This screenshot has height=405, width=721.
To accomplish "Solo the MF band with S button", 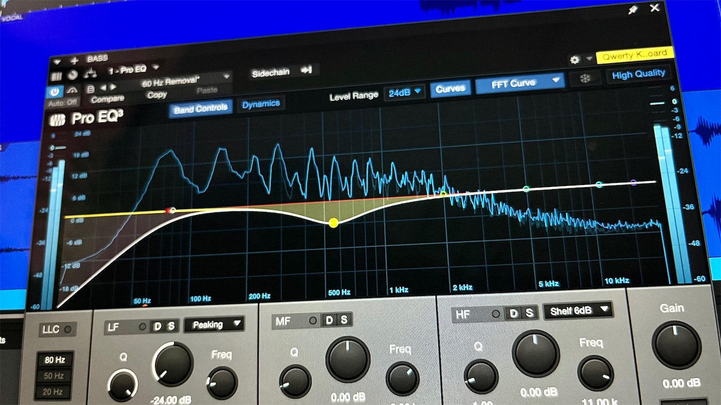I will [x=344, y=319].
